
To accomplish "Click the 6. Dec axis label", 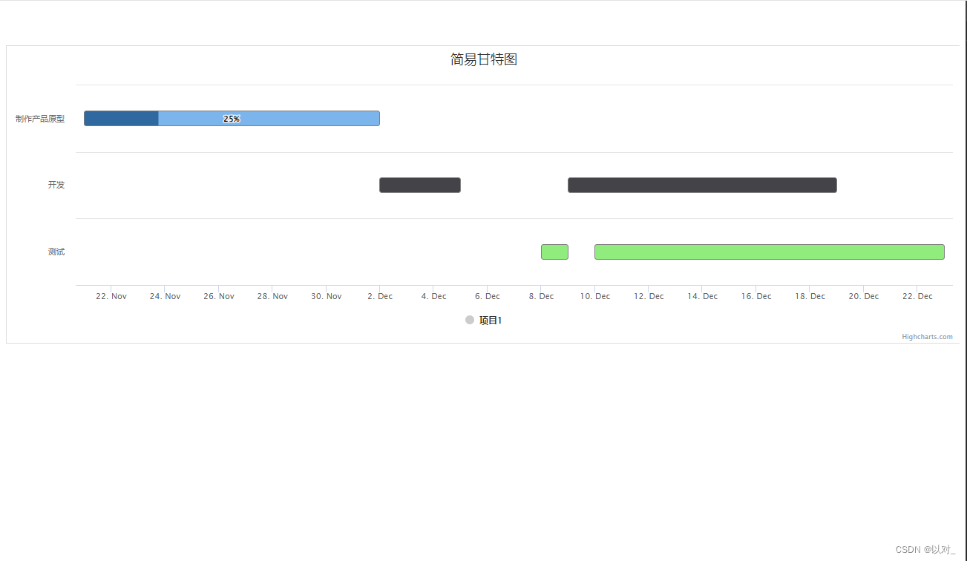I will click(x=488, y=296).
